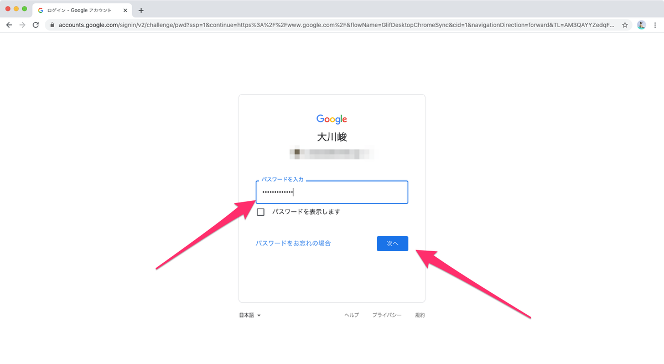Open the Chrome three-dot menu
Screen dimensions: 664x364
656,25
